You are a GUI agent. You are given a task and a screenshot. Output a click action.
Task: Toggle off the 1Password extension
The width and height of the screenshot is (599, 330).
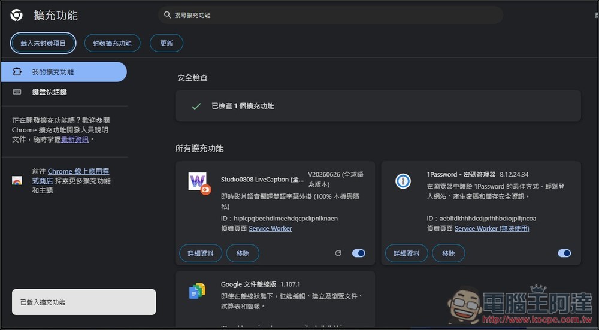[x=565, y=253]
